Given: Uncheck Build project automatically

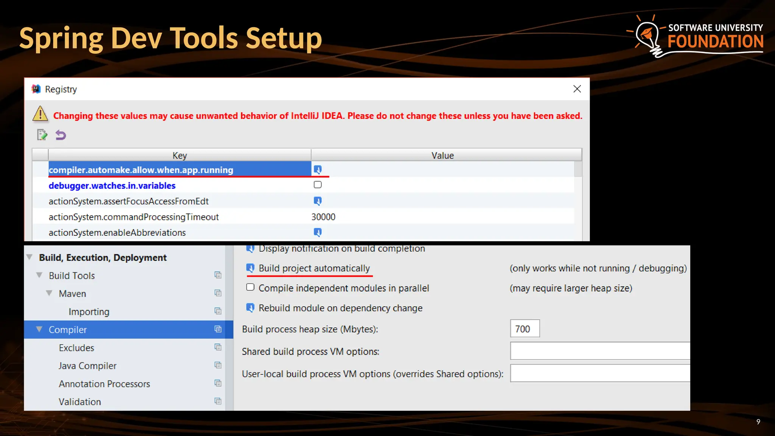Looking at the screenshot, I should tap(250, 268).
